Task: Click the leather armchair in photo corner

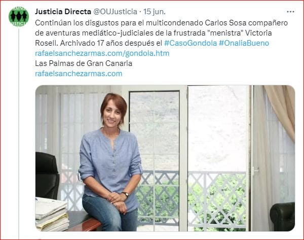Action: 283,217
